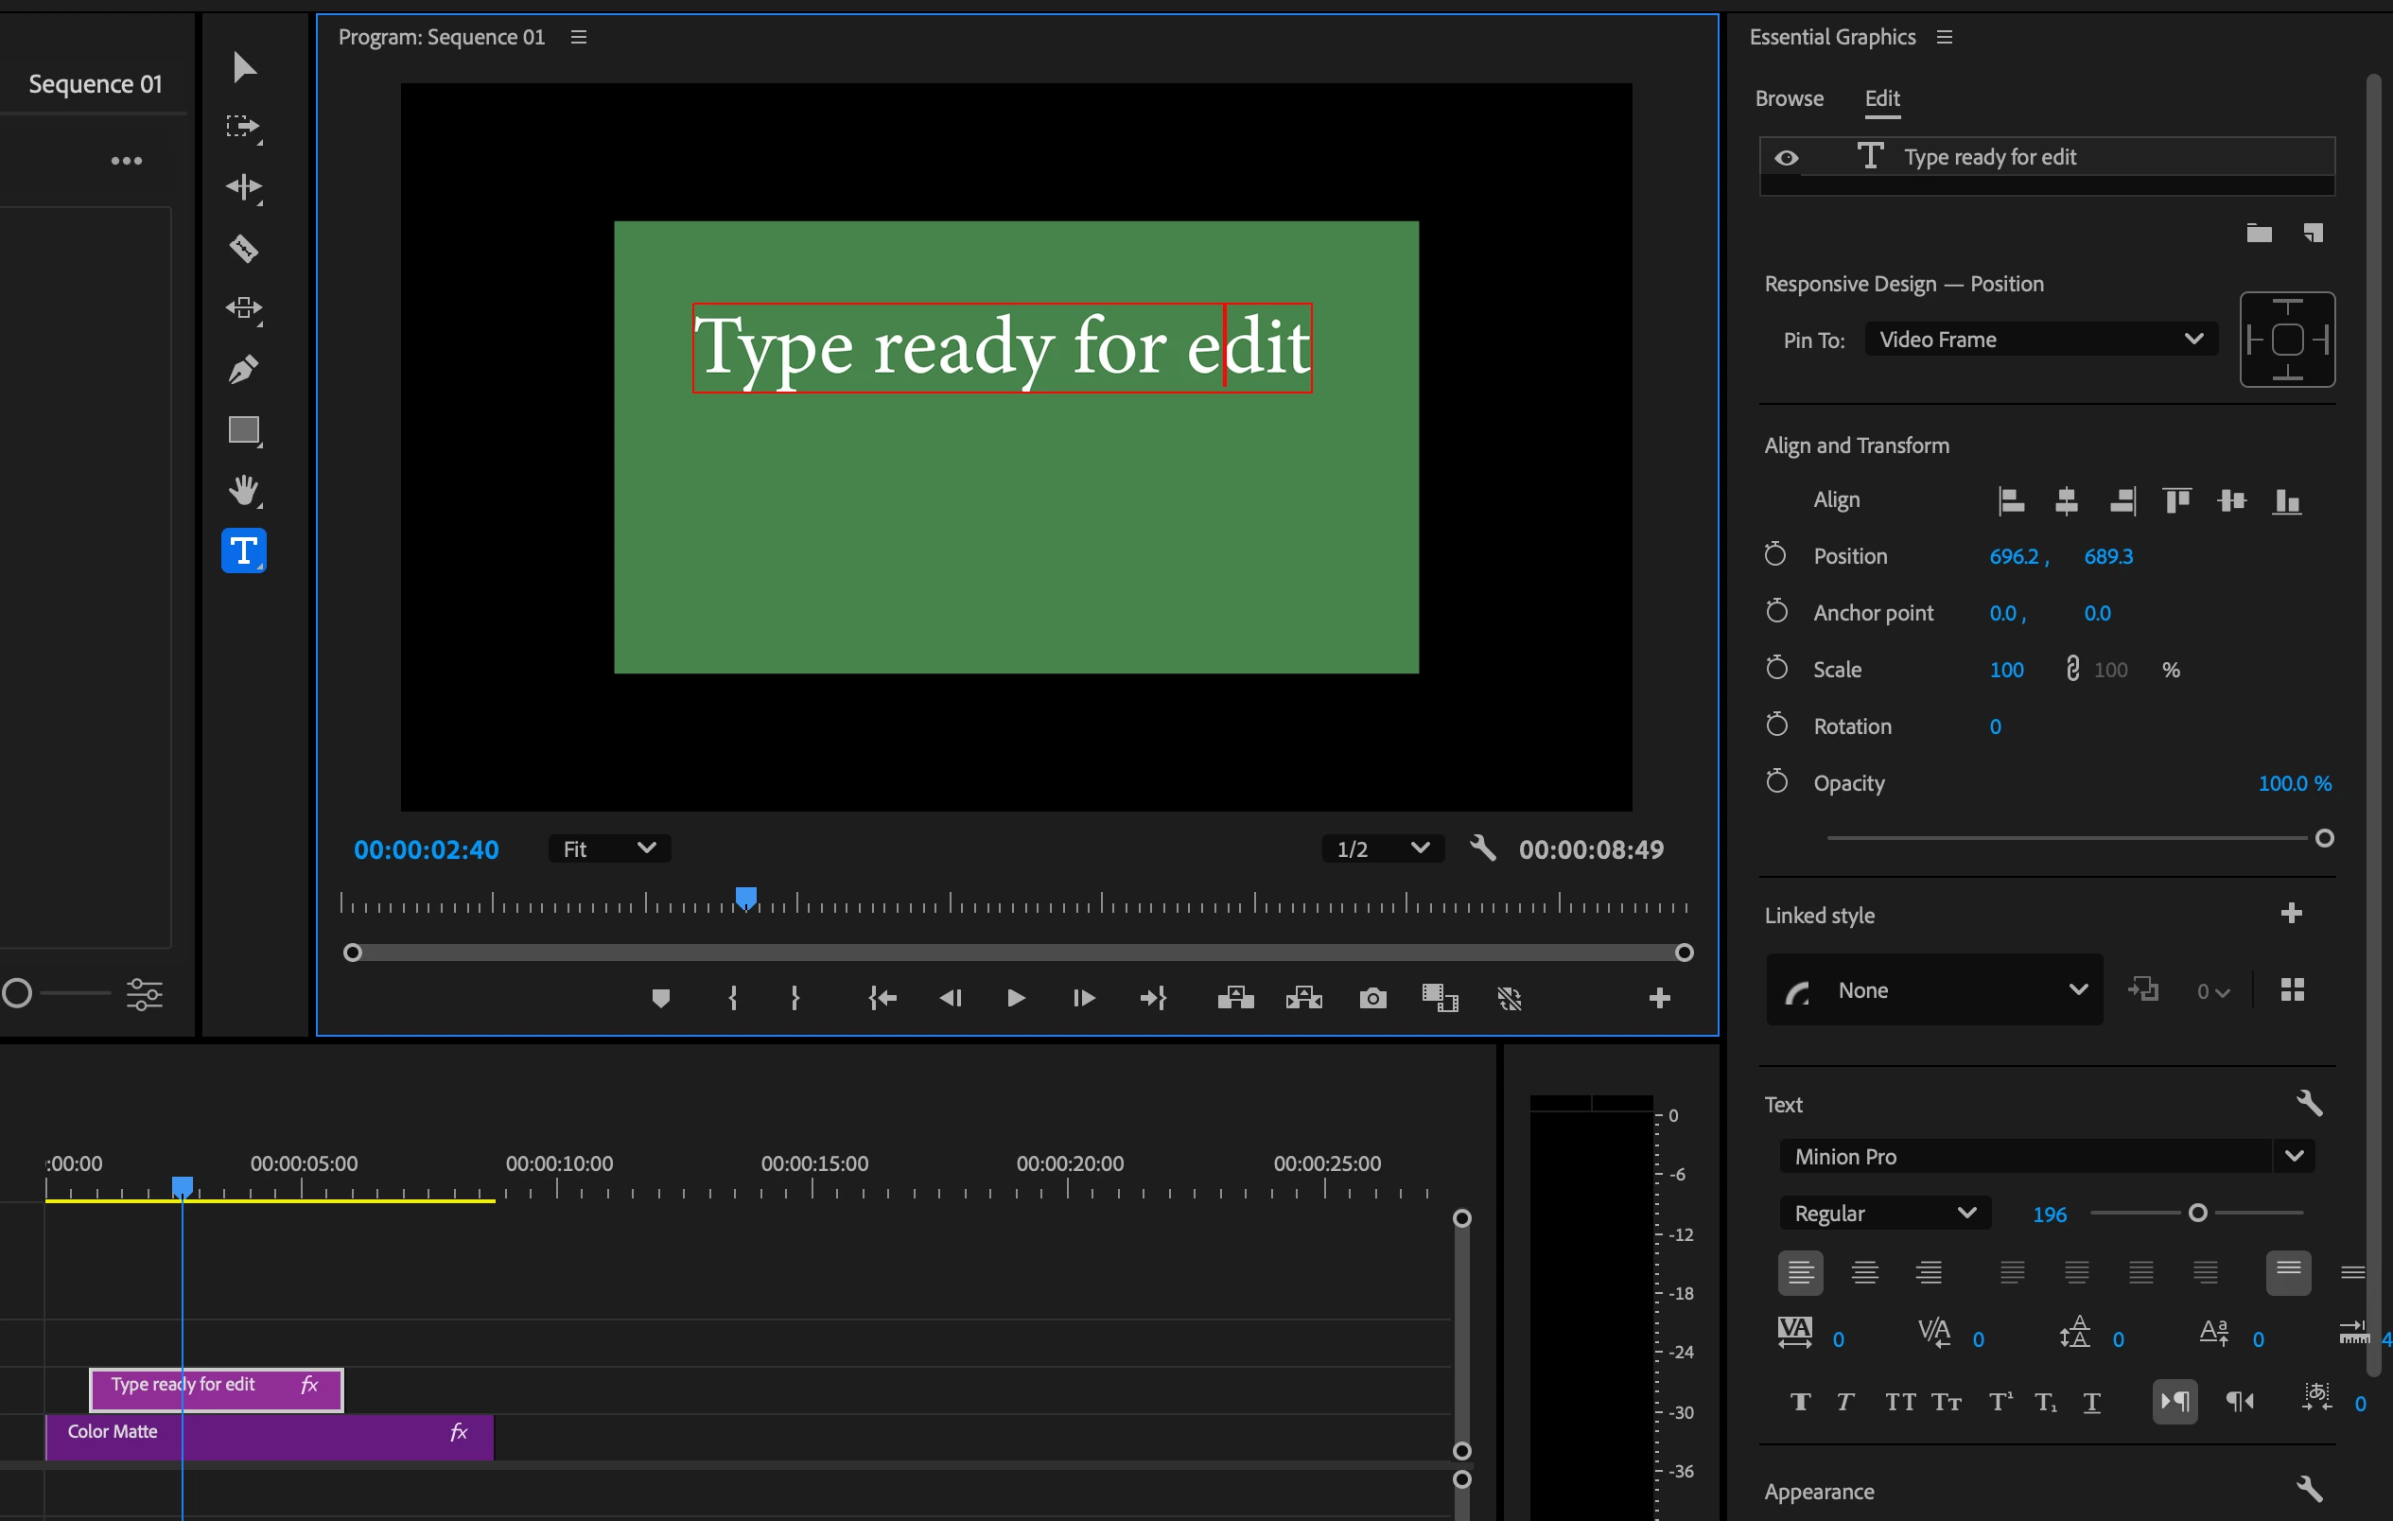2393x1521 pixels.
Task: Hide the 'Type ready for edit' layer
Action: [x=1786, y=158]
